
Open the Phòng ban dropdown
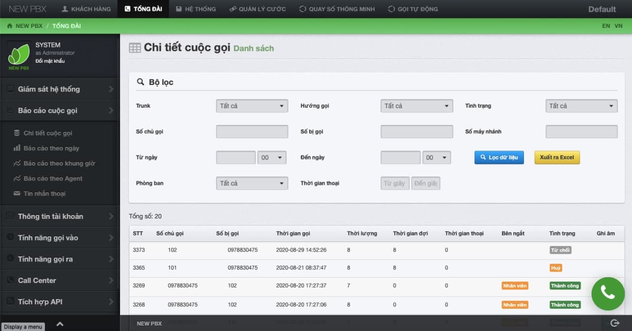[252, 183]
